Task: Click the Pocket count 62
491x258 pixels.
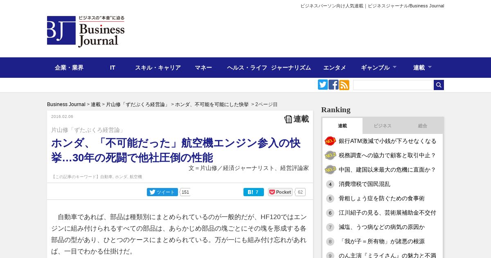Action: pos(300,192)
